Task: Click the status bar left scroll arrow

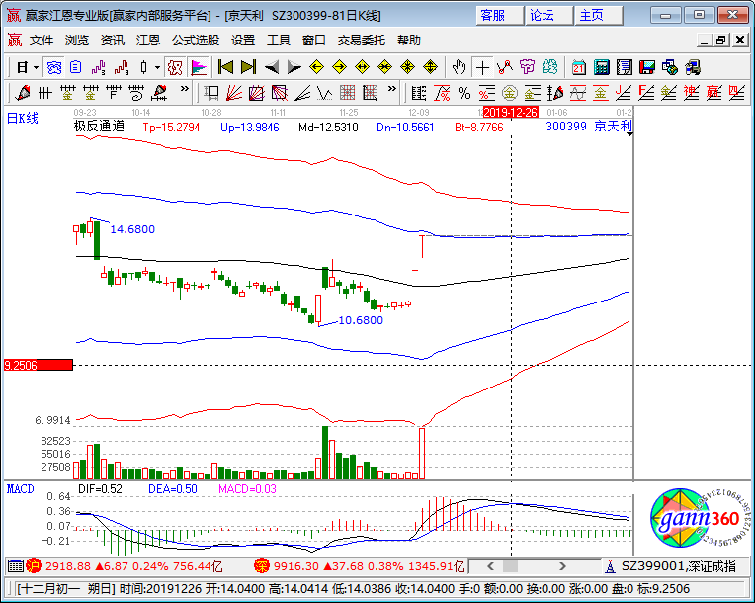Action: tap(491, 566)
